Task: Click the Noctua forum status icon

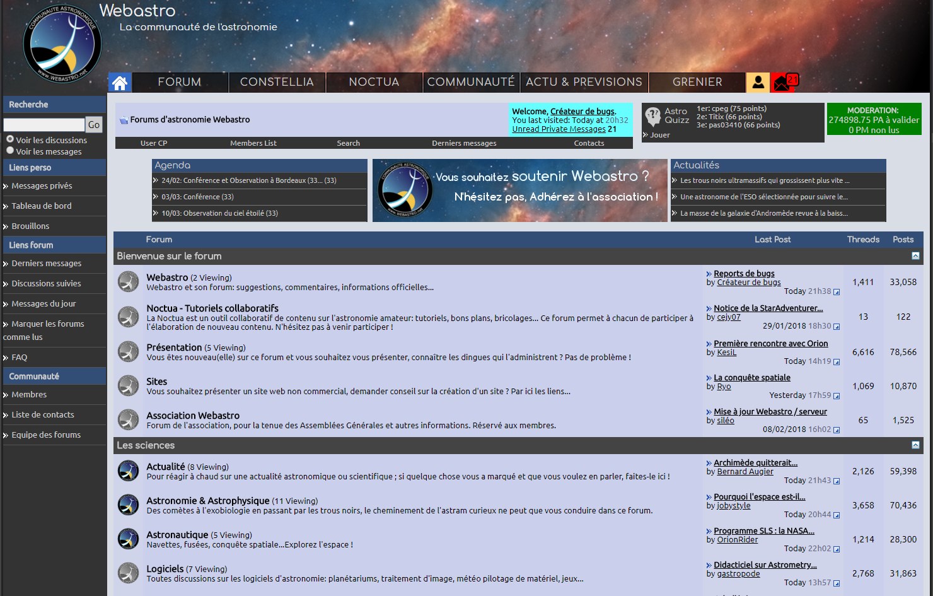Action: (x=129, y=317)
